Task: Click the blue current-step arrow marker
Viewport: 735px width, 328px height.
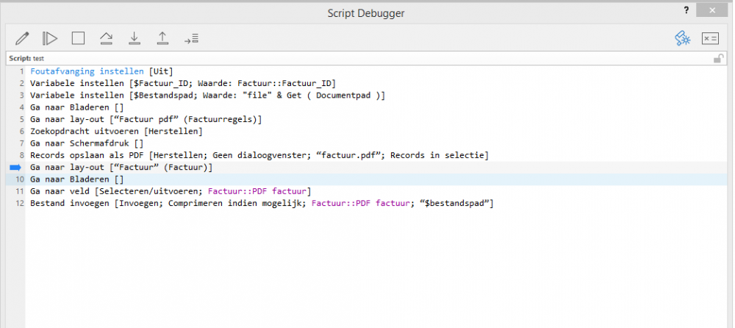Action: (16, 167)
